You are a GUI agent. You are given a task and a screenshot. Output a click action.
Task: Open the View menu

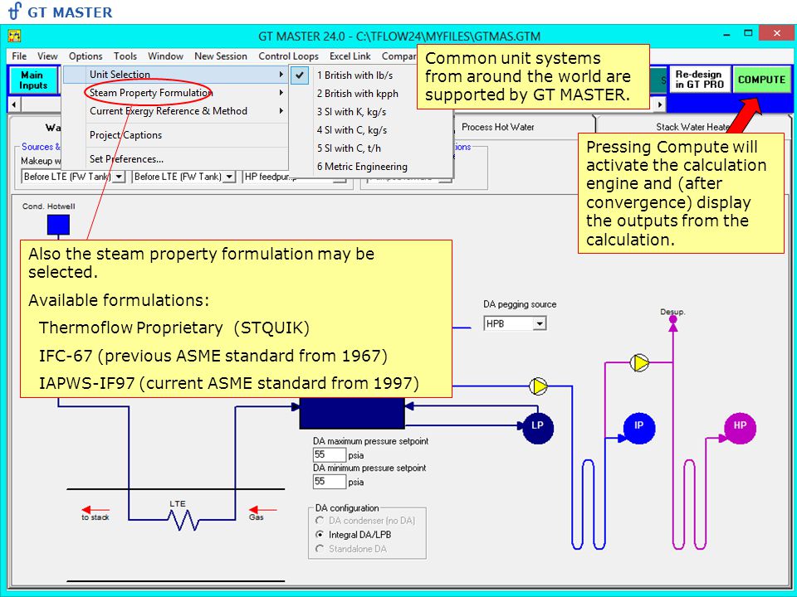47,56
